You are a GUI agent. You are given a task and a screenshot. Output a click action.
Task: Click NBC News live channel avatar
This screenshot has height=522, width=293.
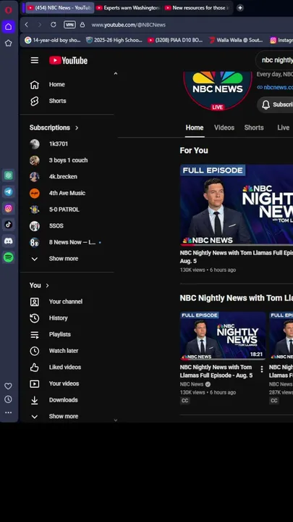pyautogui.click(x=218, y=91)
